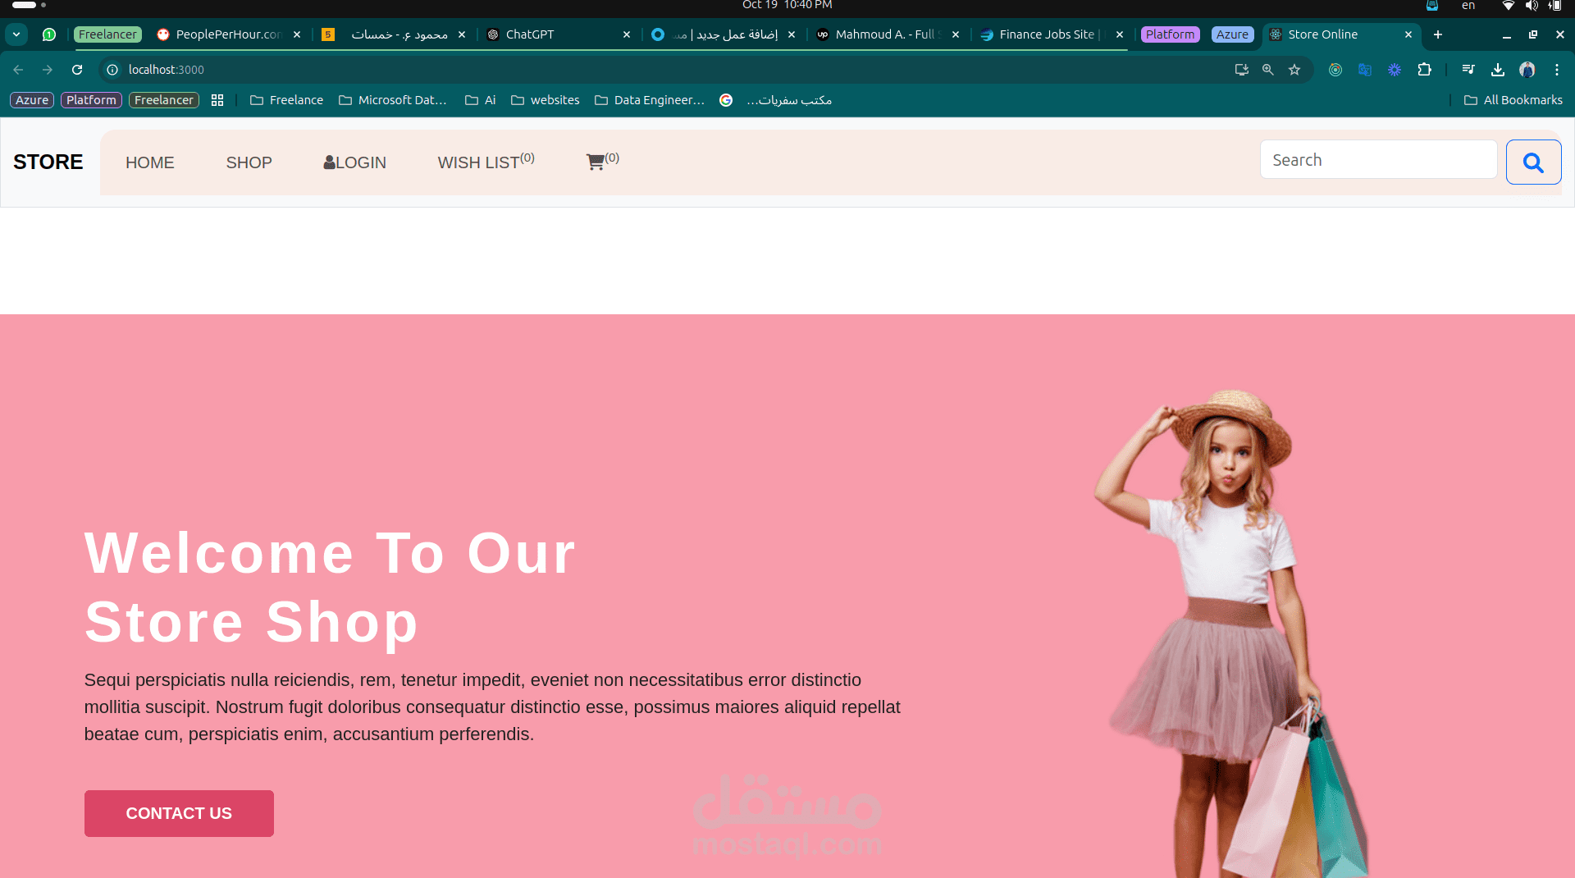Click the browser Downloads icon

coord(1498,70)
